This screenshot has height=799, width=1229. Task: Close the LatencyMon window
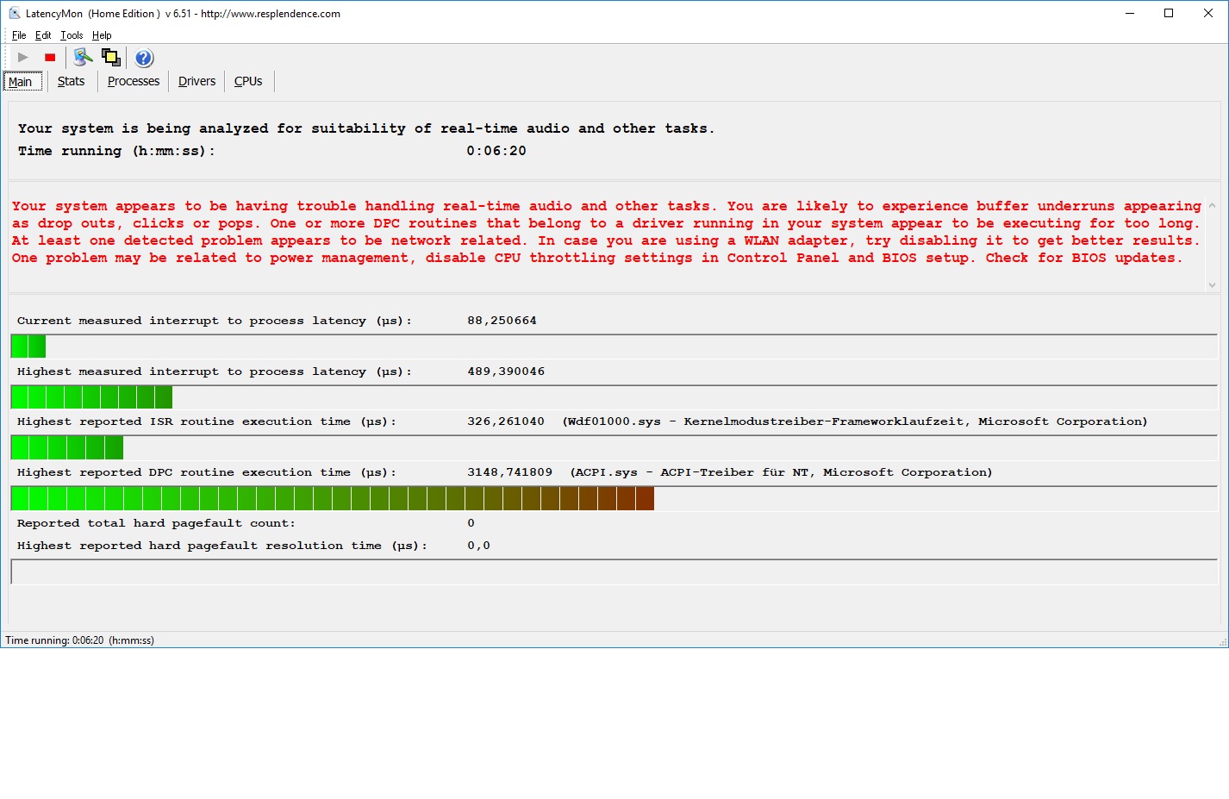[1208, 13]
